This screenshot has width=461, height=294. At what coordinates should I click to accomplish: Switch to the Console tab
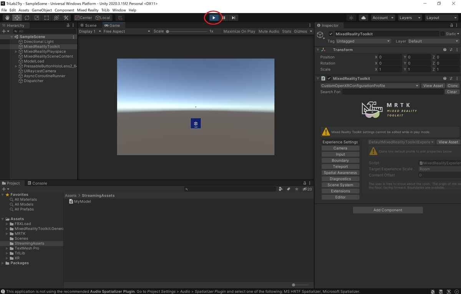click(x=37, y=183)
